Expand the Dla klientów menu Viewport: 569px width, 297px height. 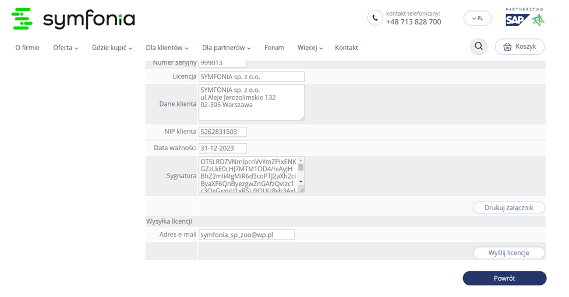click(x=167, y=48)
